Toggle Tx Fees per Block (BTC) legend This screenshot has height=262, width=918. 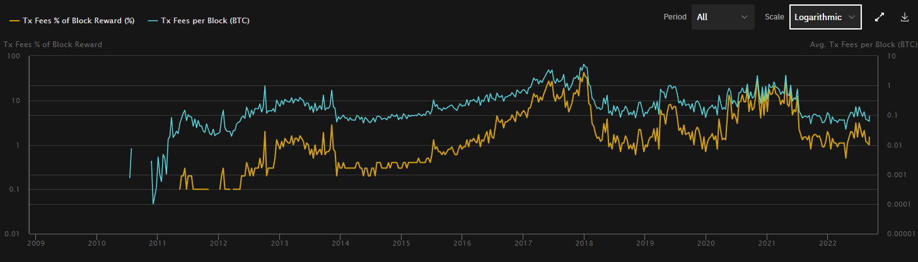199,21
